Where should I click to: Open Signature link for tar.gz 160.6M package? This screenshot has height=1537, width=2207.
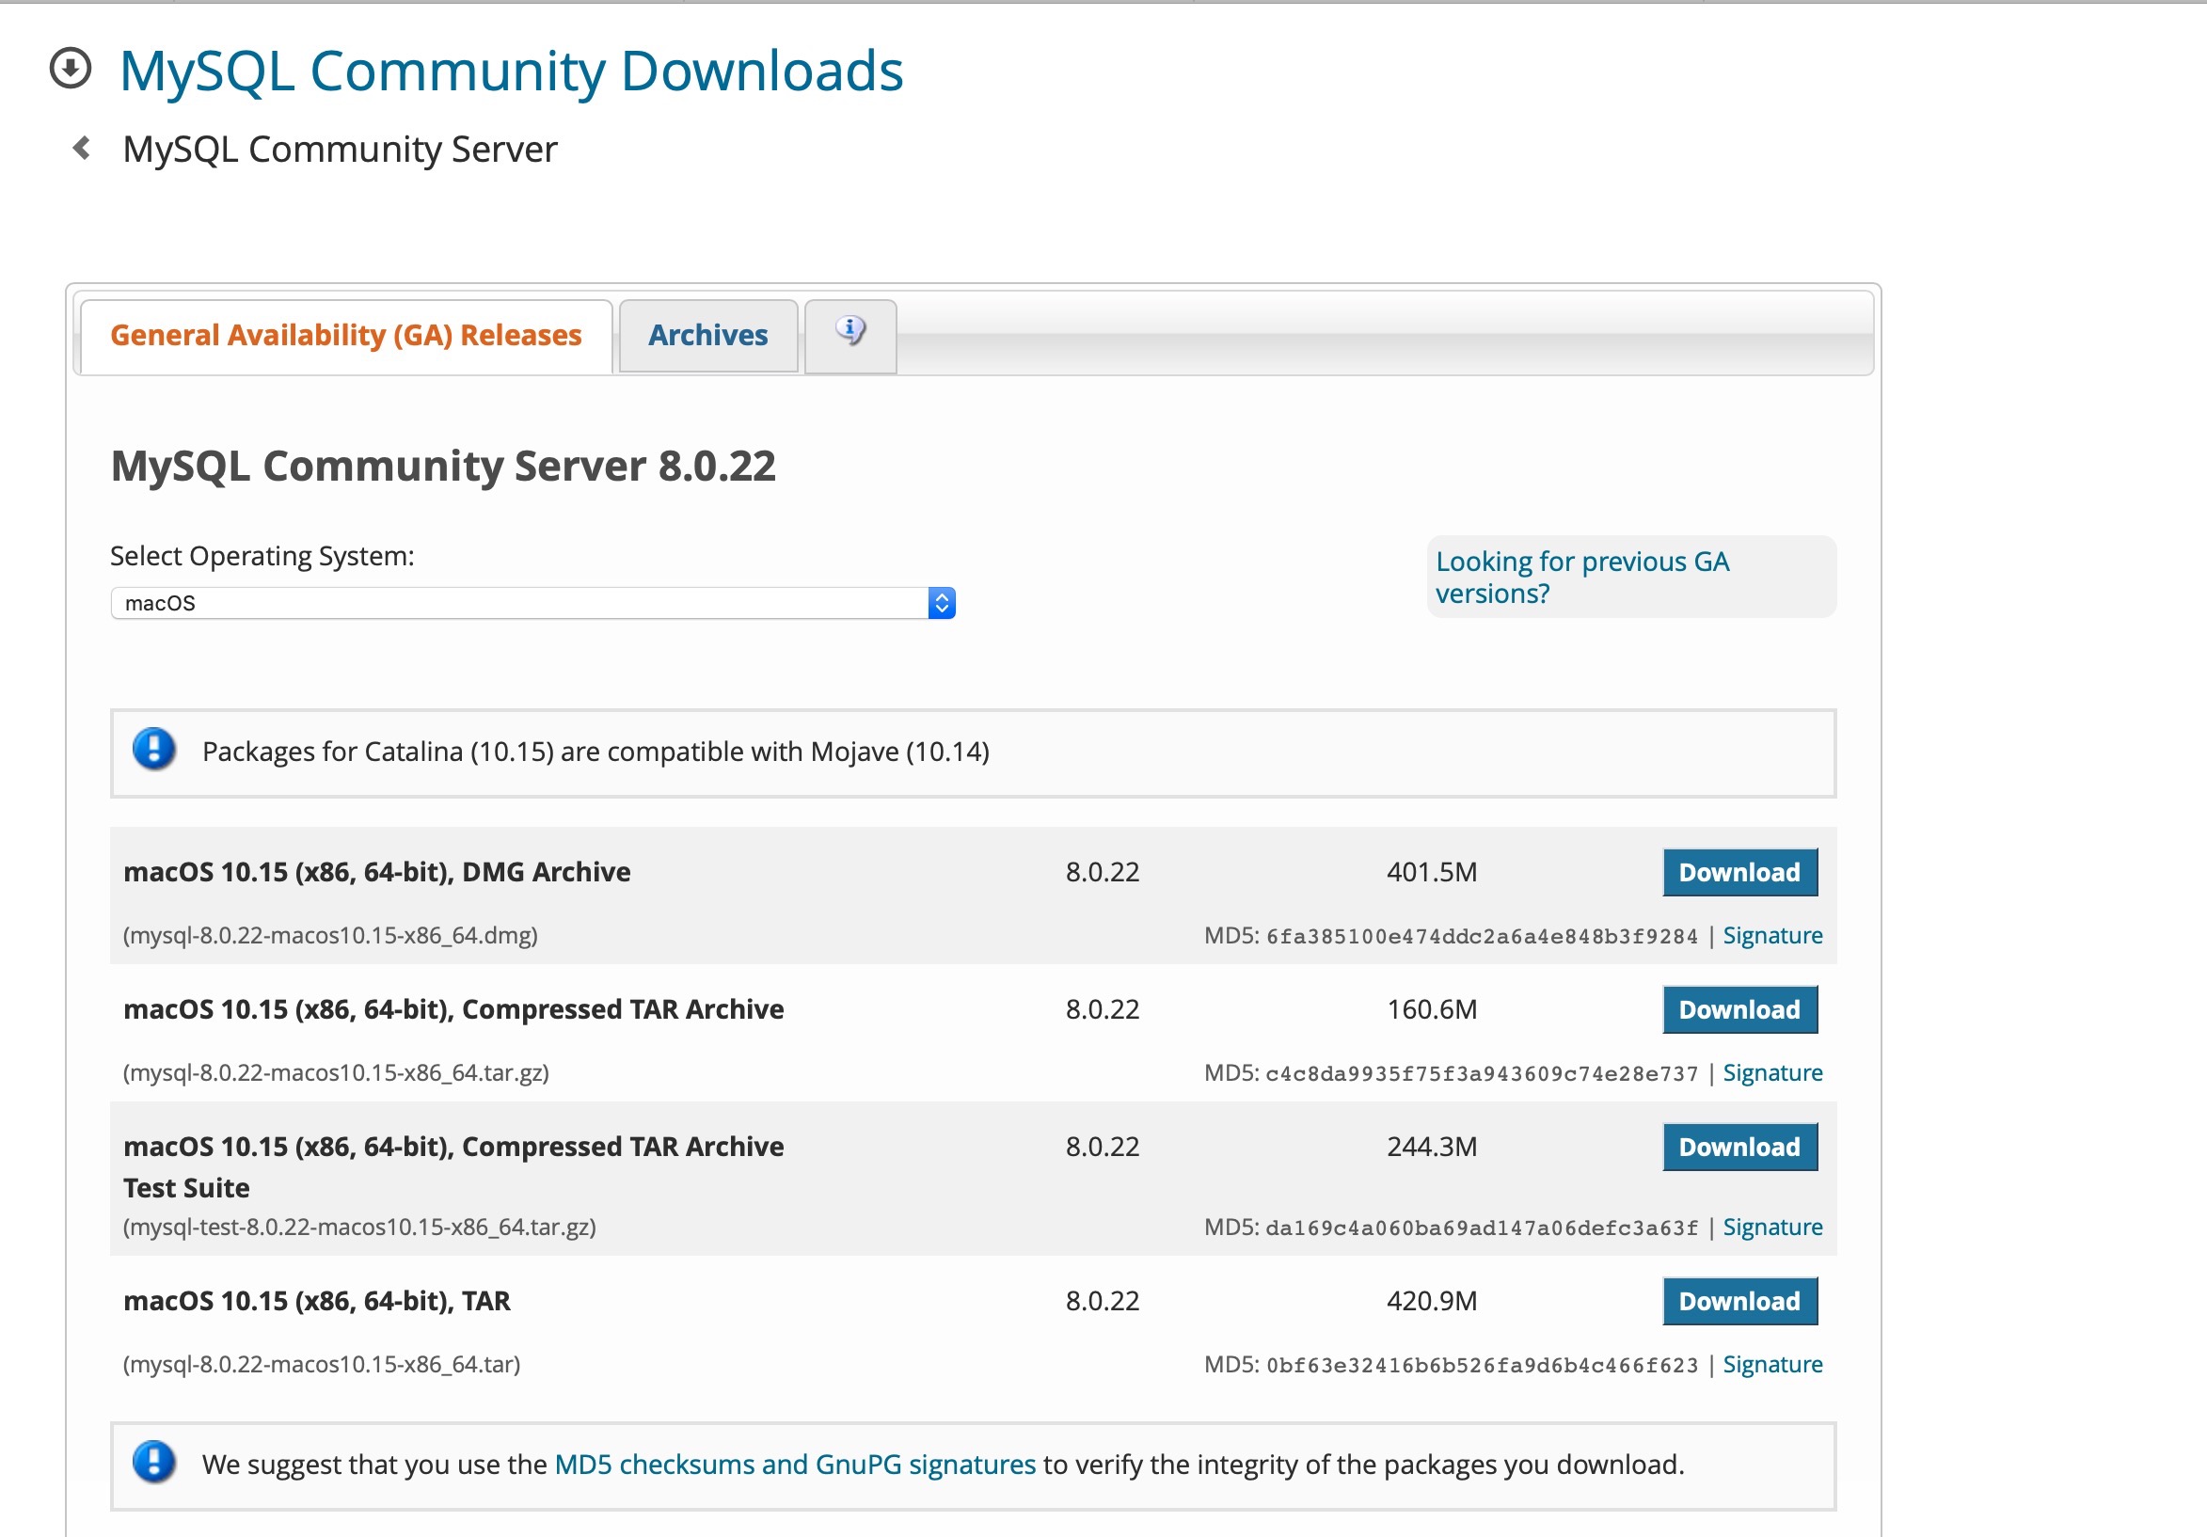click(x=1771, y=1073)
